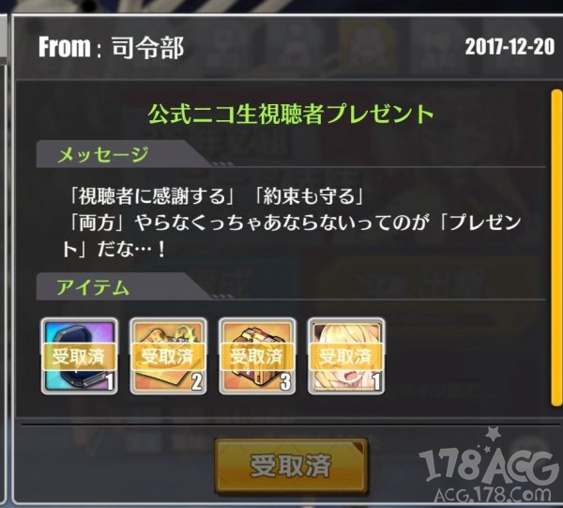Click the ACG.178.com link text
Screen dimensions: 563x508
[493, 494]
